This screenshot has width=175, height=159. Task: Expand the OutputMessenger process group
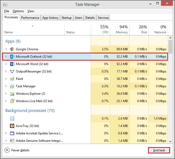pyautogui.click(x=6, y=71)
